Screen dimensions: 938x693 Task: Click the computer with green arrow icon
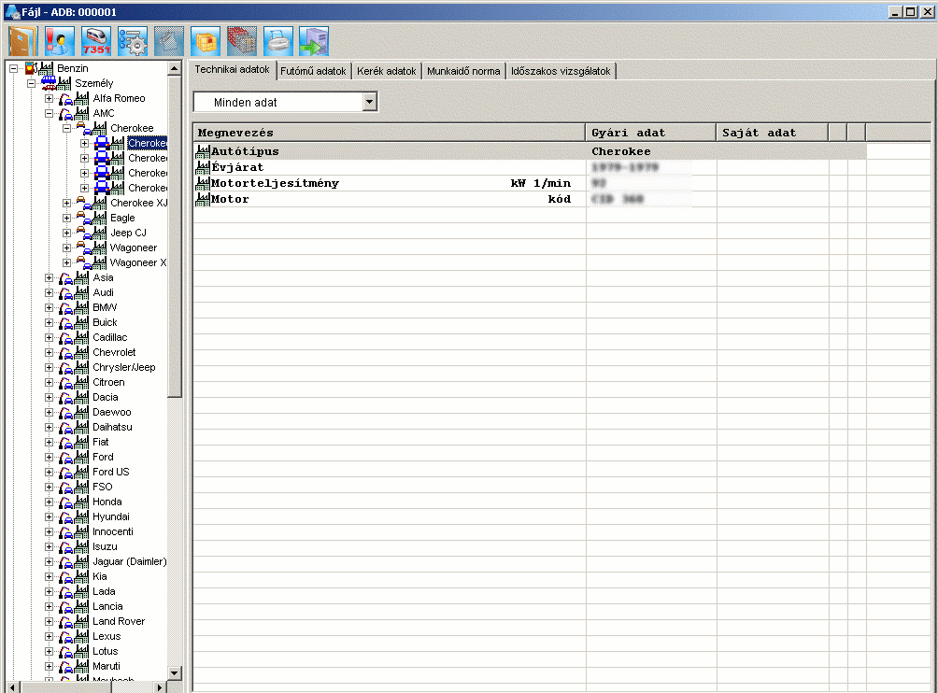point(314,41)
